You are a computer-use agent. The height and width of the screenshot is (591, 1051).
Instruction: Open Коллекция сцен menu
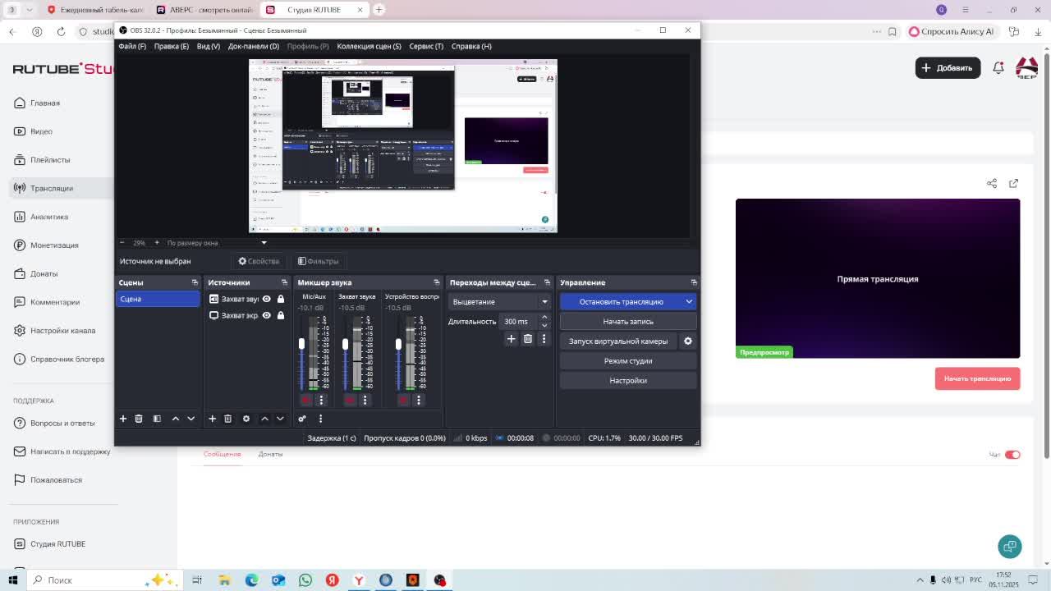tap(369, 46)
